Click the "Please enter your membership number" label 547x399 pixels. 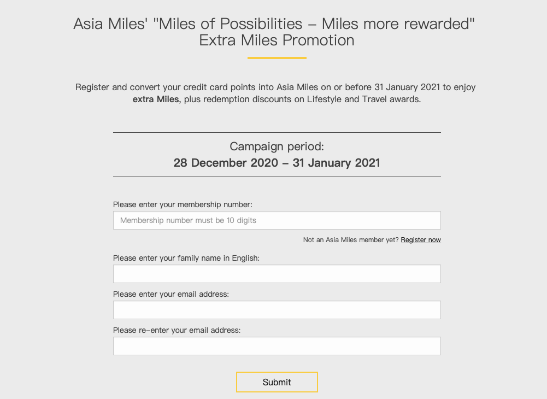click(183, 204)
